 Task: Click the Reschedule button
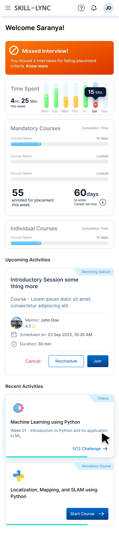coord(66,361)
